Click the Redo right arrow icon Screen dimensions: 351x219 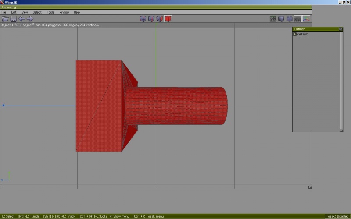30,19
